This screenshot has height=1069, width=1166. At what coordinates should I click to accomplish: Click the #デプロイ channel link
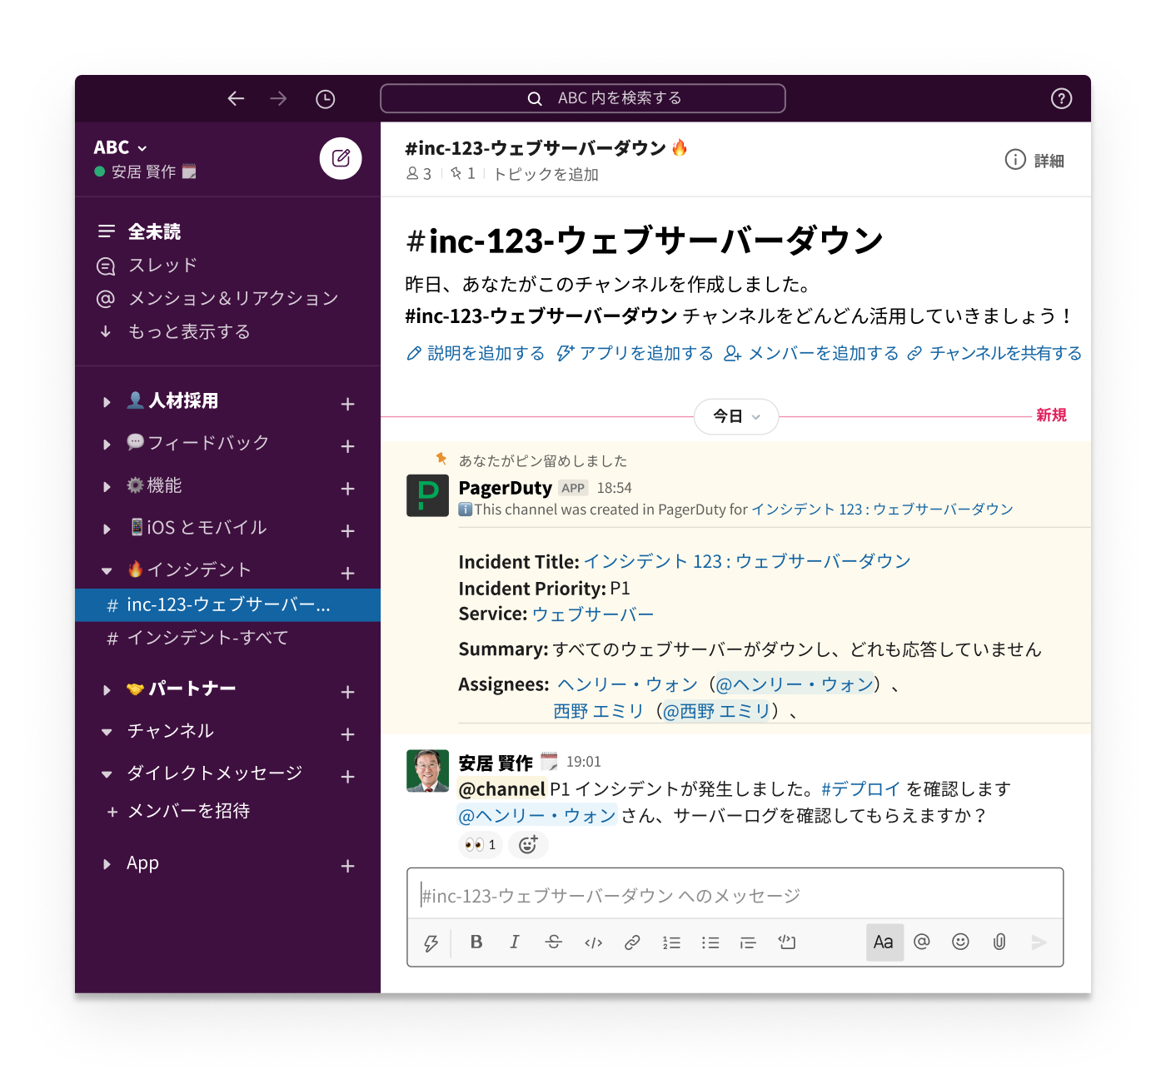[x=860, y=788]
